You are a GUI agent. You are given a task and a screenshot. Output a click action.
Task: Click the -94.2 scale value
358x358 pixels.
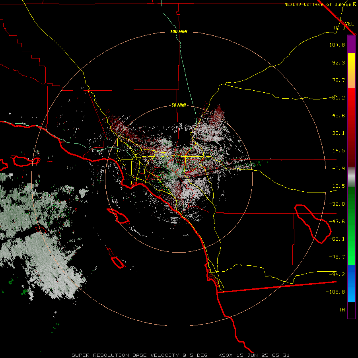(x=337, y=274)
